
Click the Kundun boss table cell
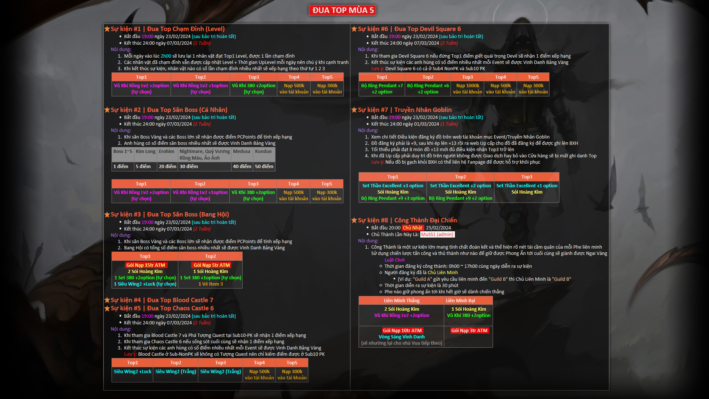pos(263,151)
